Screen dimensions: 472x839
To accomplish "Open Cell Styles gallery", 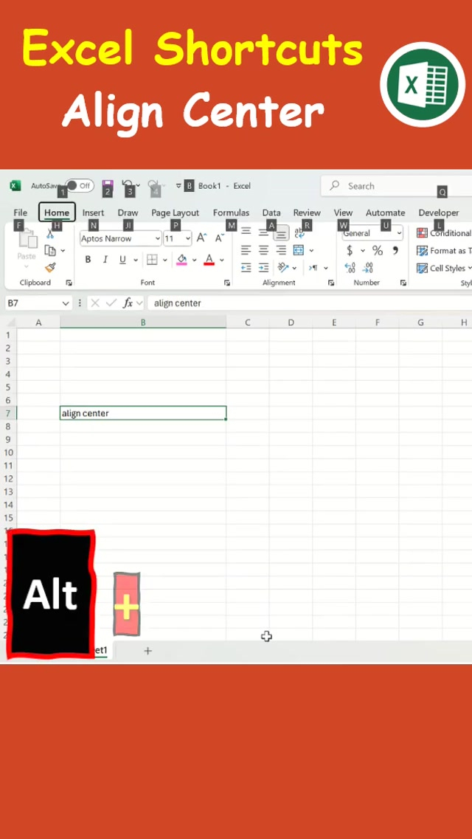I will pos(444,269).
